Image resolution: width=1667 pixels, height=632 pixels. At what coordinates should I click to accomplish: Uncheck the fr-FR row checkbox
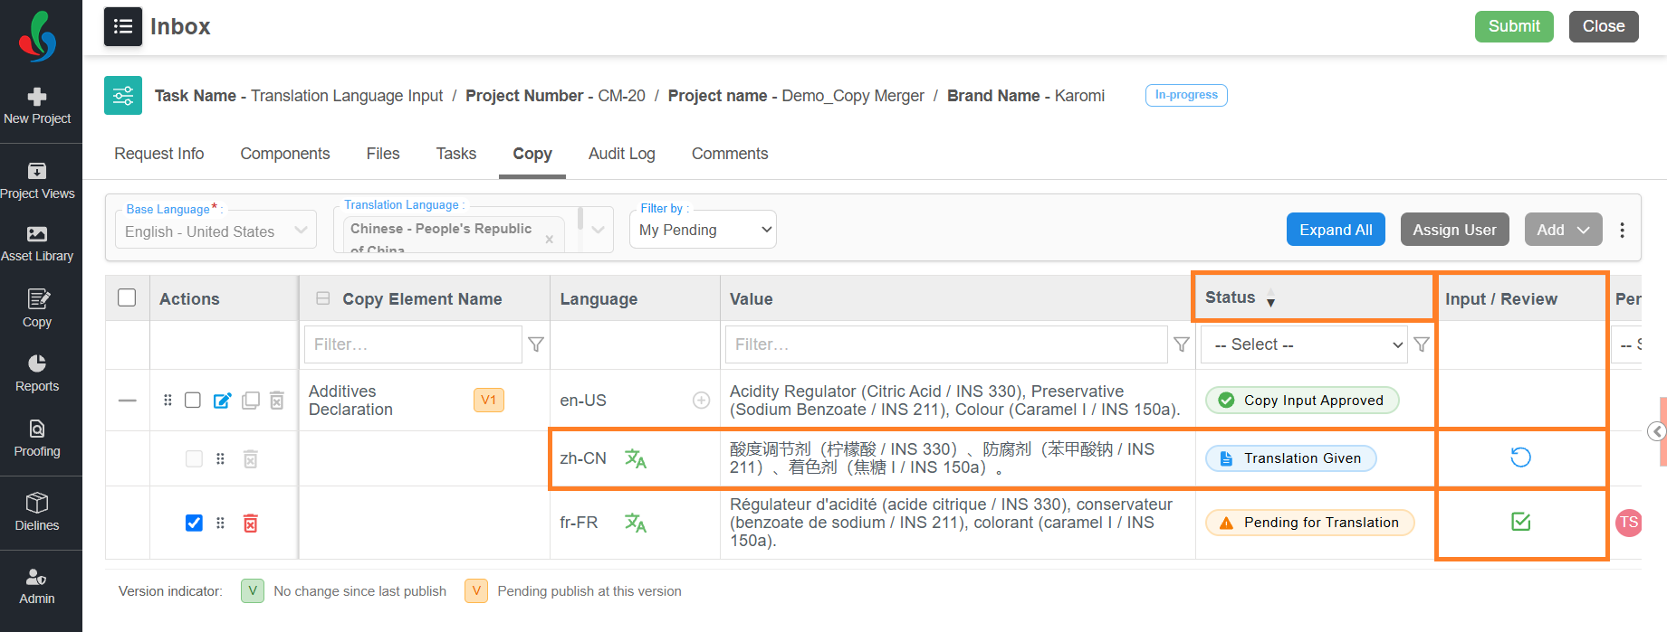pos(194,523)
